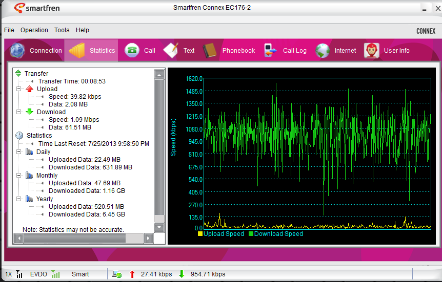Click the tree panel scroll down arrow
The image size is (442, 282).
click(159, 227)
